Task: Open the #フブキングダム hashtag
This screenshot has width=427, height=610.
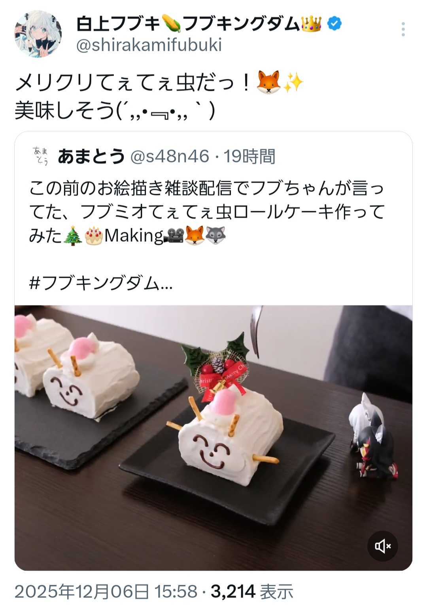Action: [100, 283]
